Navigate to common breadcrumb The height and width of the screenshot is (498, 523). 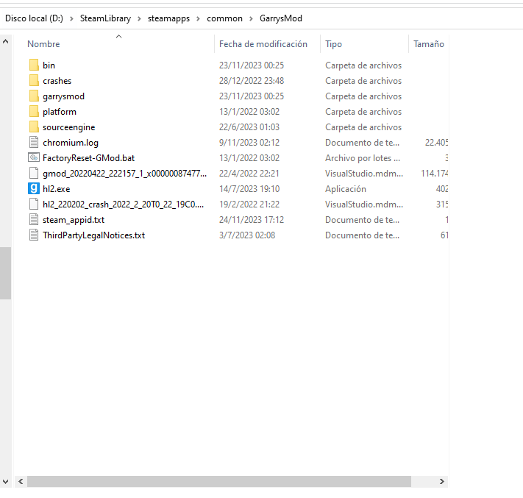coord(224,18)
